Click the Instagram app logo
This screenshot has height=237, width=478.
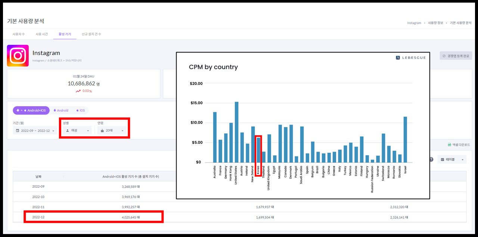pyautogui.click(x=18, y=56)
